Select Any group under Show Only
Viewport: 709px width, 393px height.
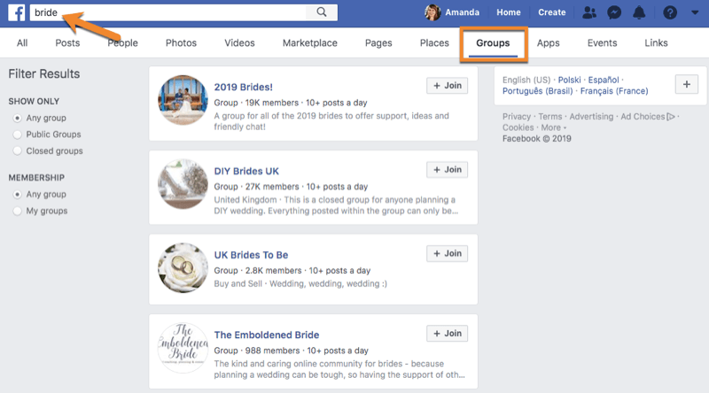pyautogui.click(x=17, y=119)
